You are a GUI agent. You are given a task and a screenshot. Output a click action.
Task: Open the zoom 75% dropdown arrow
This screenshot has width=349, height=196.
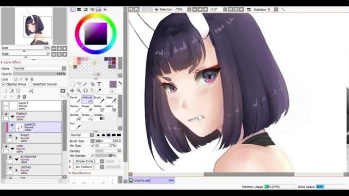189,10
